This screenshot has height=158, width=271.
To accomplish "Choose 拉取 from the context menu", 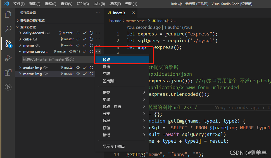I will point(122,60).
